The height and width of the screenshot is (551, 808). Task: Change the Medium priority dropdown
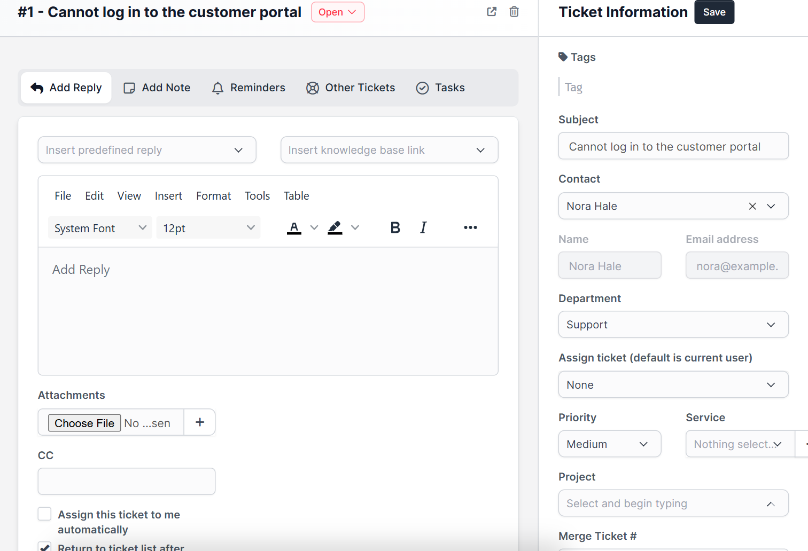pos(610,444)
